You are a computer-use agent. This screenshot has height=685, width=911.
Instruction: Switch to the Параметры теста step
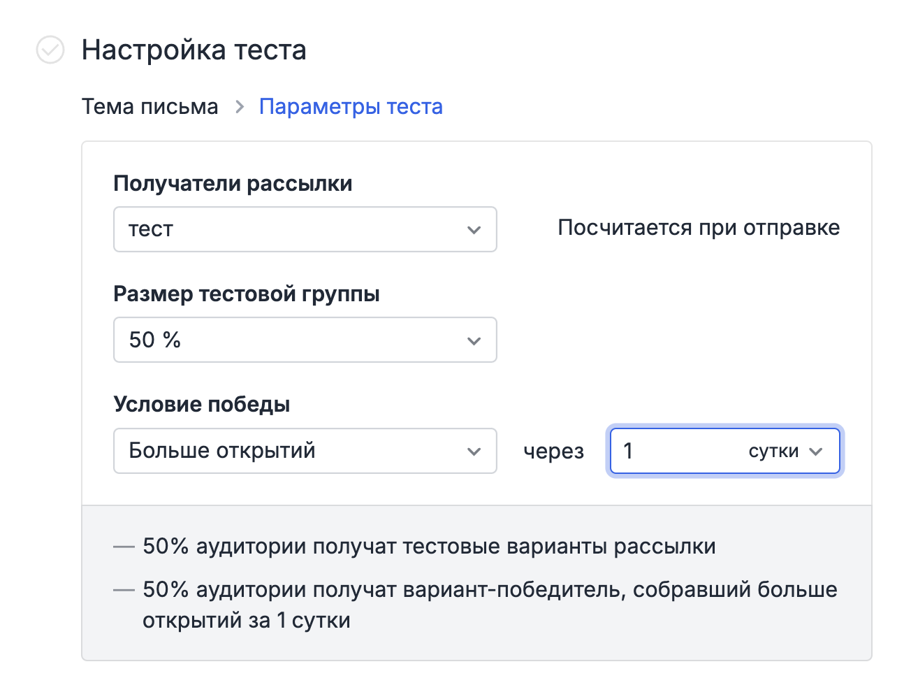click(x=351, y=107)
